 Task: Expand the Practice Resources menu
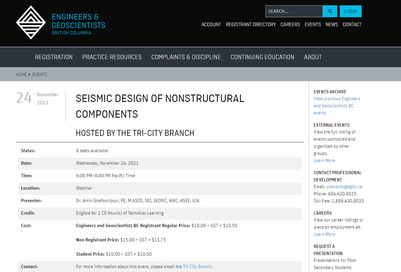click(112, 57)
